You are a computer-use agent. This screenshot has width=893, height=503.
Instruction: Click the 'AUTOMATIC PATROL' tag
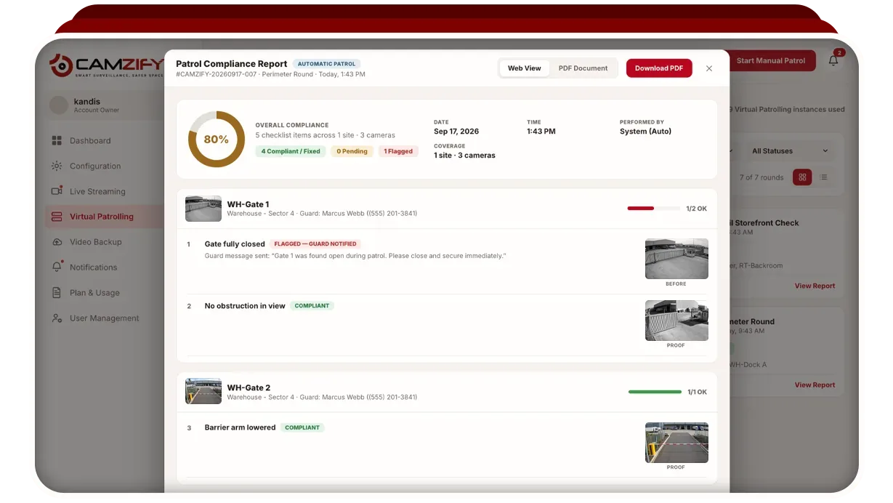[x=326, y=64]
